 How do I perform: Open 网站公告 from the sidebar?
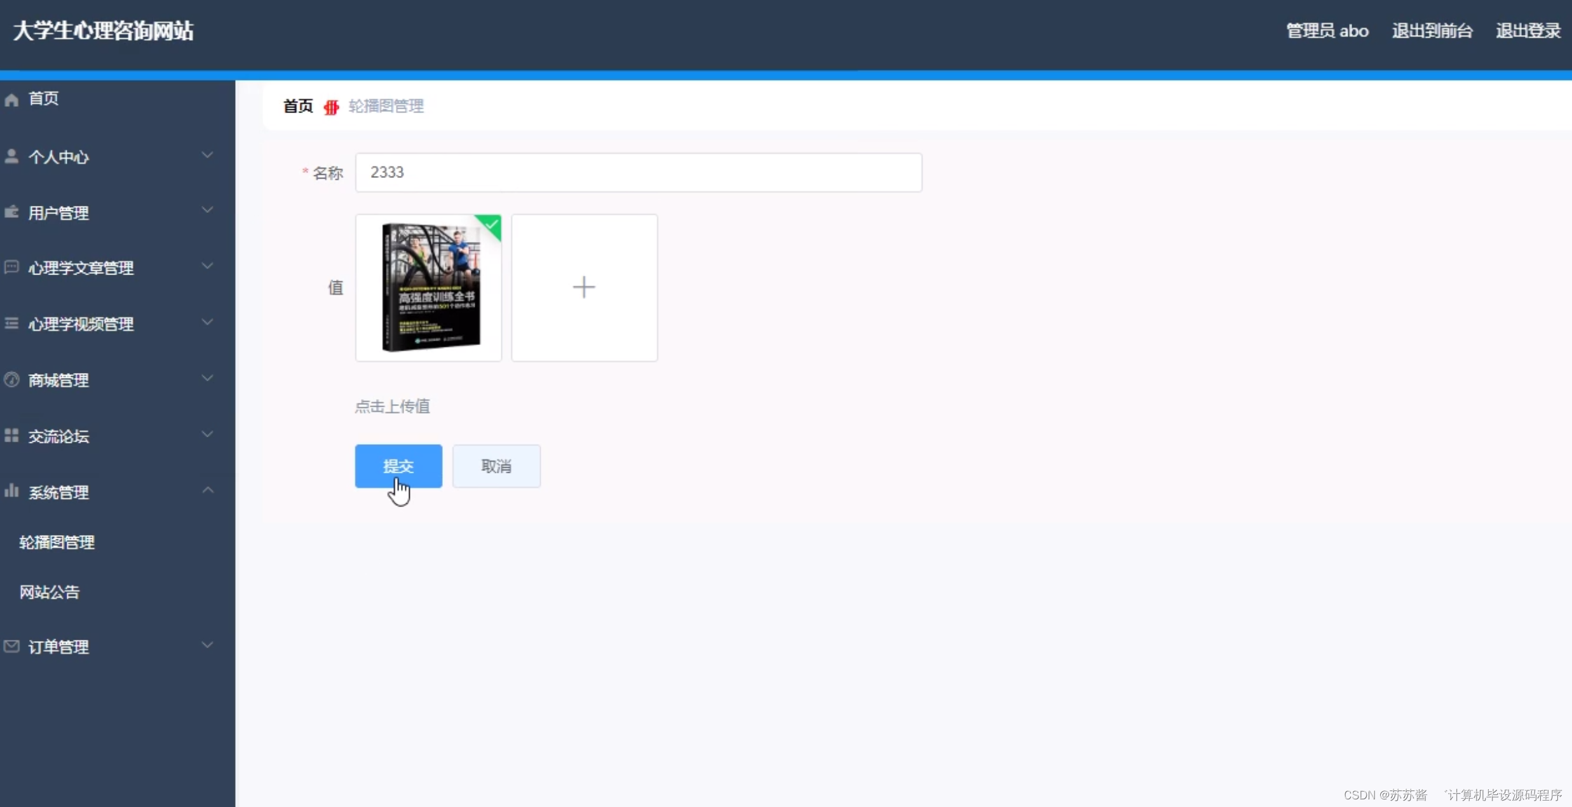pos(50,592)
